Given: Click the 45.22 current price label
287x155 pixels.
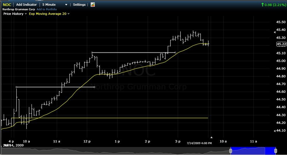Looking at the screenshot, I should [x=281, y=44].
